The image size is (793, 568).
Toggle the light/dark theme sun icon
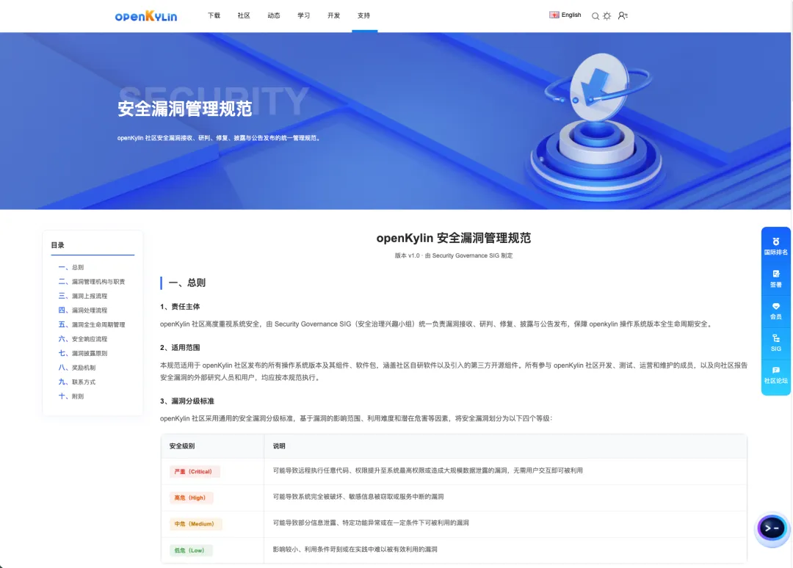[607, 15]
